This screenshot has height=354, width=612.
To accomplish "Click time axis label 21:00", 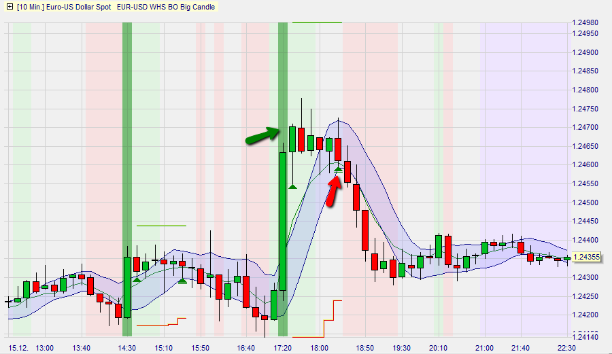I will [x=484, y=348].
